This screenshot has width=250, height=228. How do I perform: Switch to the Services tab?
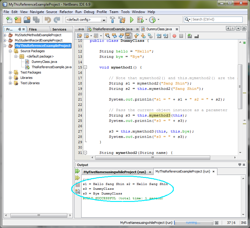(x=61, y=29)
